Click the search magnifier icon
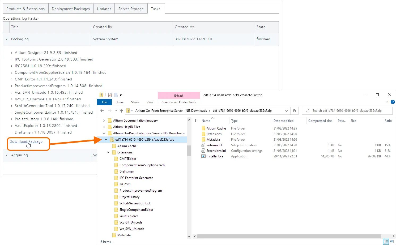This screenshot has width=396, height=245. tap(307, 111)
